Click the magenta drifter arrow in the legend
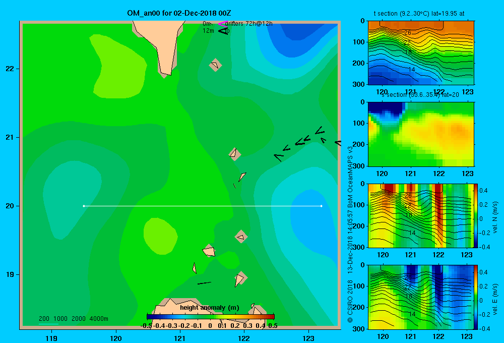The width and height of the screenshot is (504, 343). [223, 24]
